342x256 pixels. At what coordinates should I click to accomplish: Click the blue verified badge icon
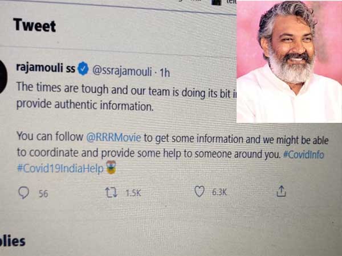tap(83, 68)
